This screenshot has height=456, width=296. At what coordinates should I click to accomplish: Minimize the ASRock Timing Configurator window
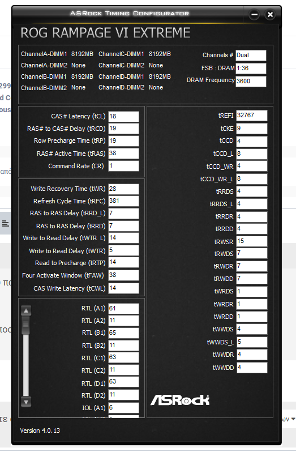coord(254,14)
